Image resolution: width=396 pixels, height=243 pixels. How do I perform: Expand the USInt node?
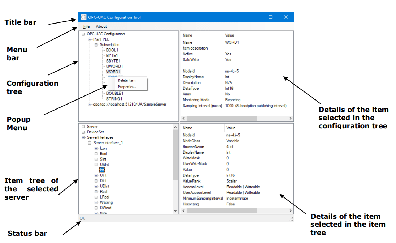coord(96,165)
